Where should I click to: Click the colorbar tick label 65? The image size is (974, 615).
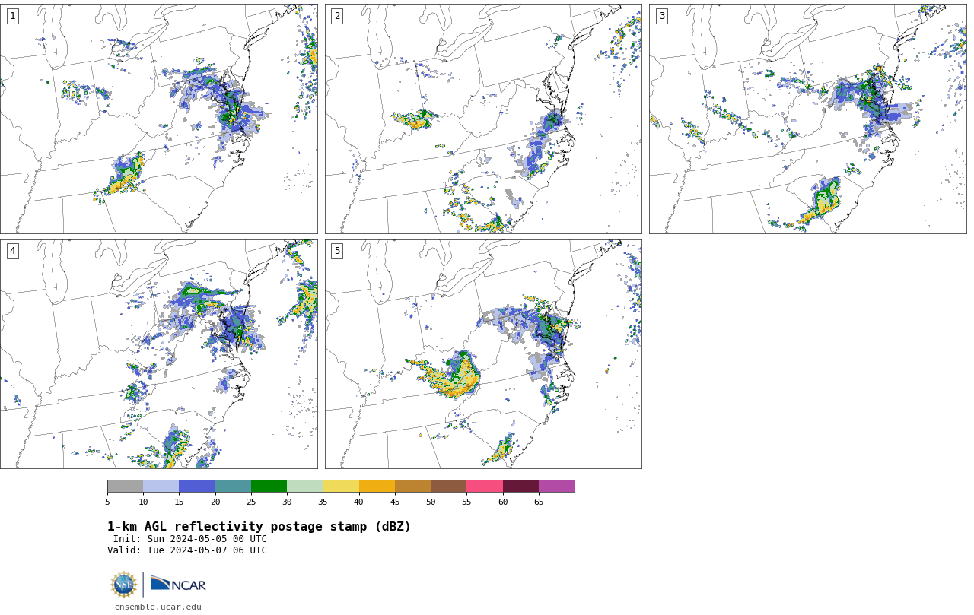pos(539,502)
